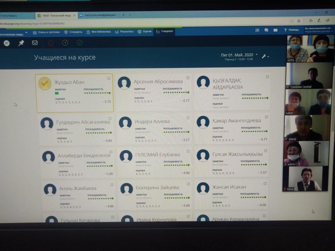335x251 pixels.
Task: Open the wrench settings dropdown
Action: click(265, 56)
